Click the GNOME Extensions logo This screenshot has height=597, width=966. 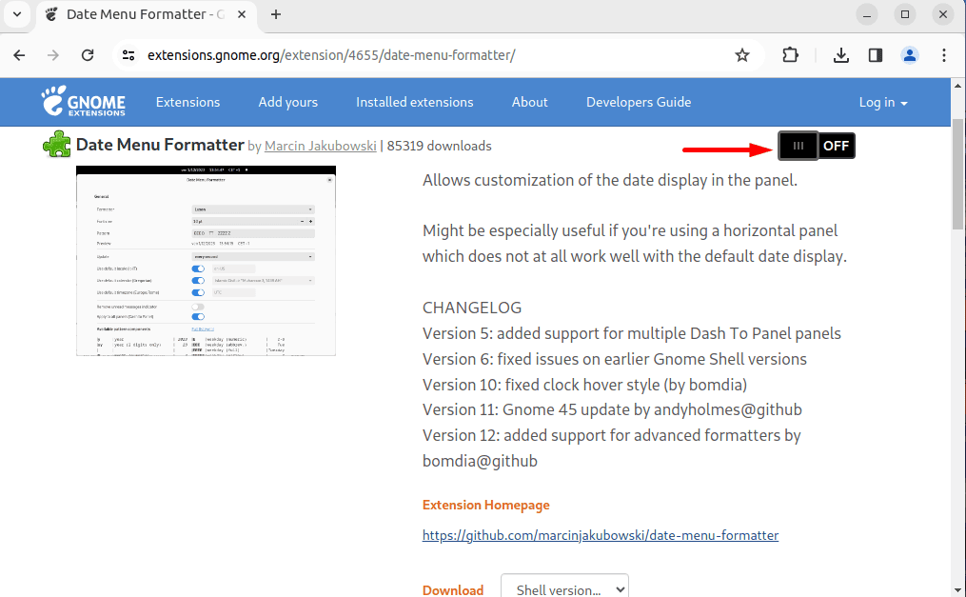pos(83,102)
